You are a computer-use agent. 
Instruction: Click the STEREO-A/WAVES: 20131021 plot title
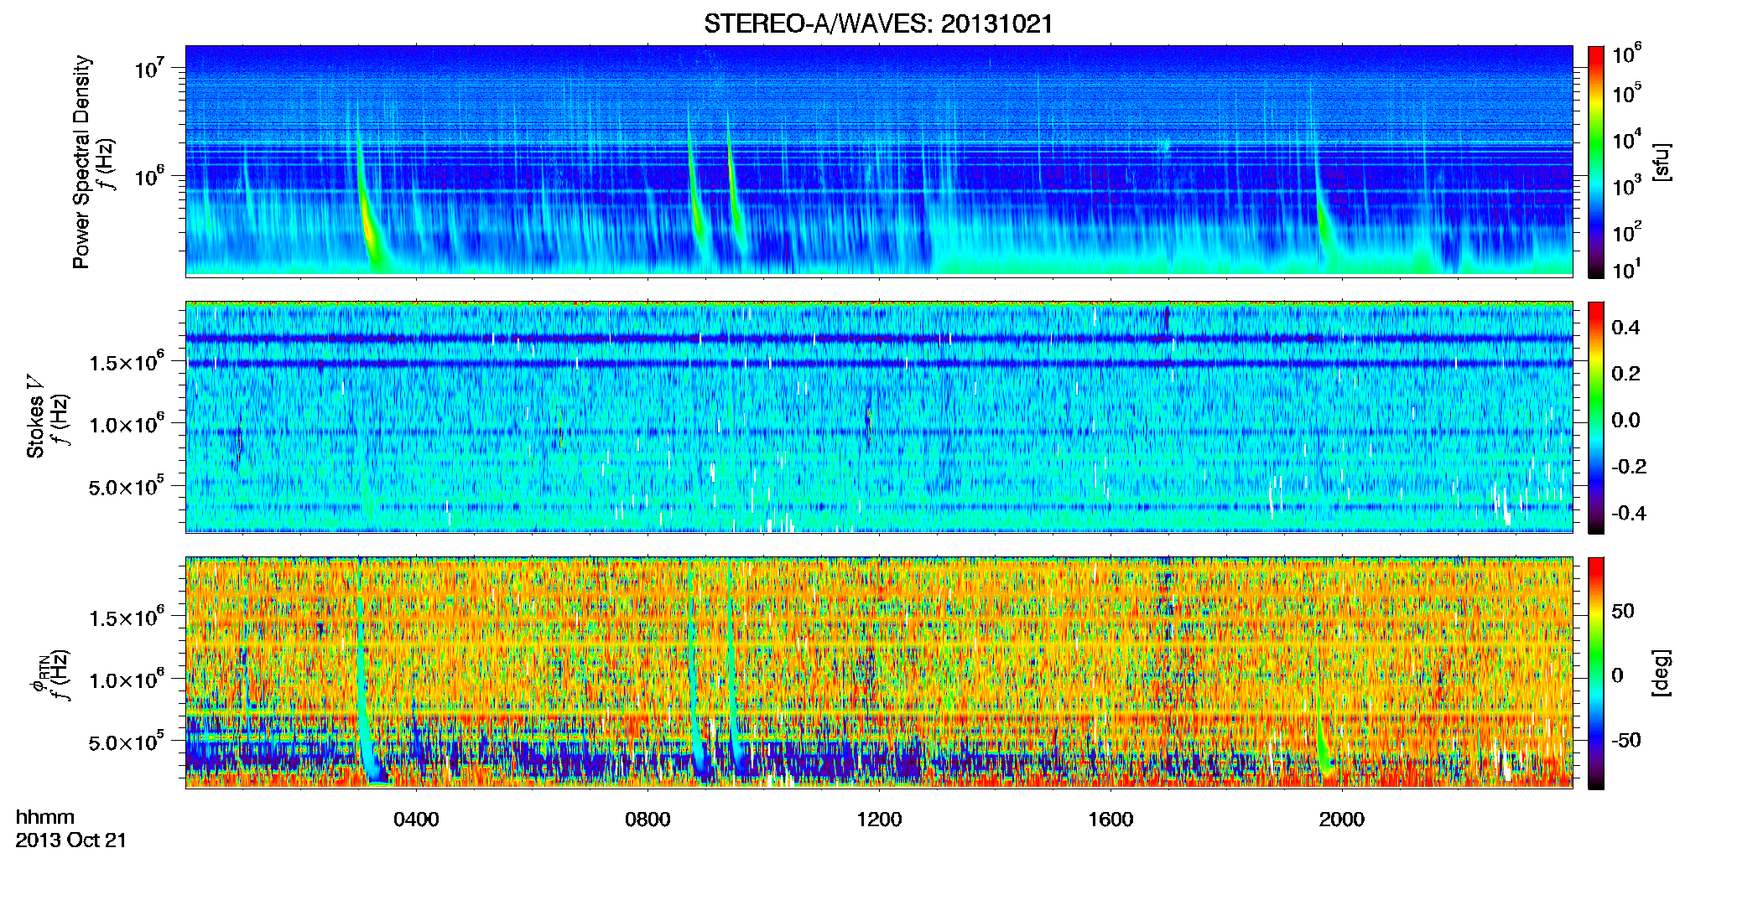[878, 24]
